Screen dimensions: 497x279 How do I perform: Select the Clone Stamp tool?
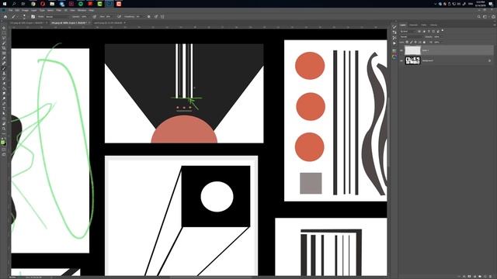4,73
